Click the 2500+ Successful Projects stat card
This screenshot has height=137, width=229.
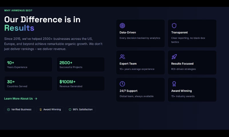80,65
